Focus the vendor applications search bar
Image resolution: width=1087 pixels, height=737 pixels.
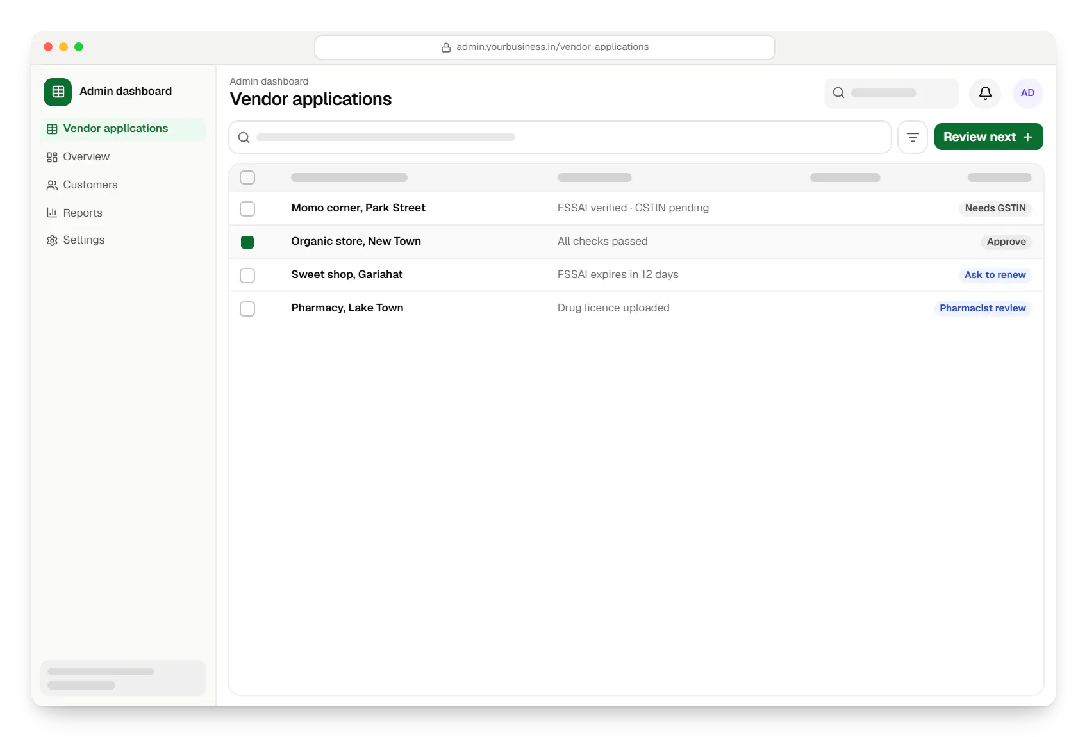(560, 137)
